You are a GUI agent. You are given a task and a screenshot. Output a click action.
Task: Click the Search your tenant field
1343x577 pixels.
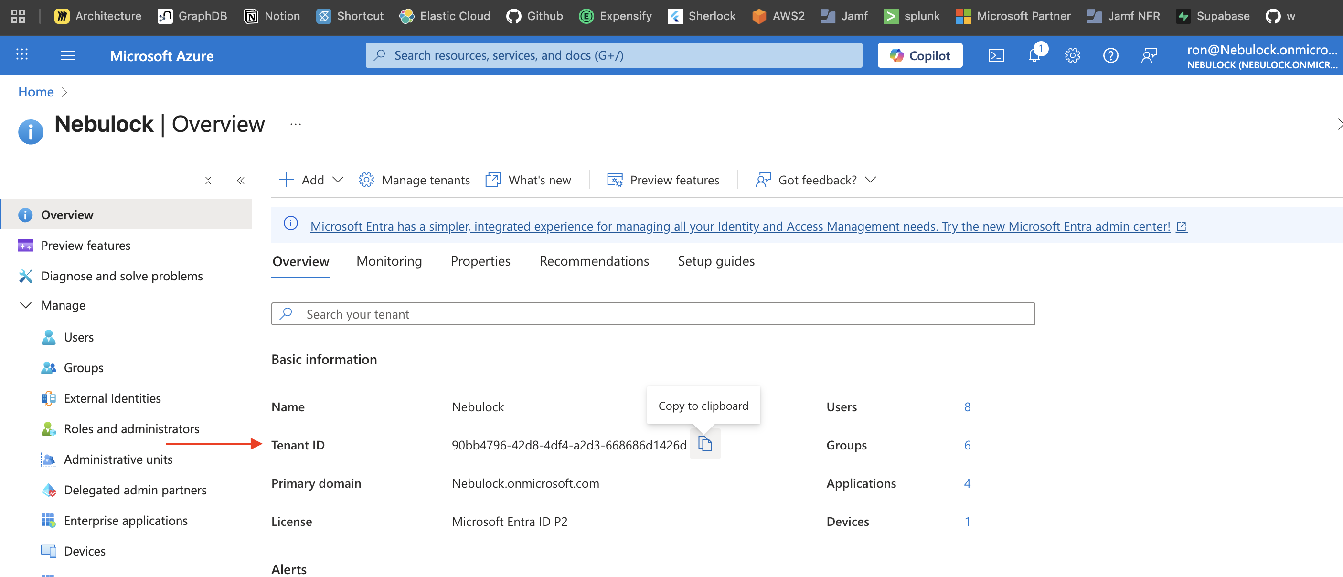point(653,314)
